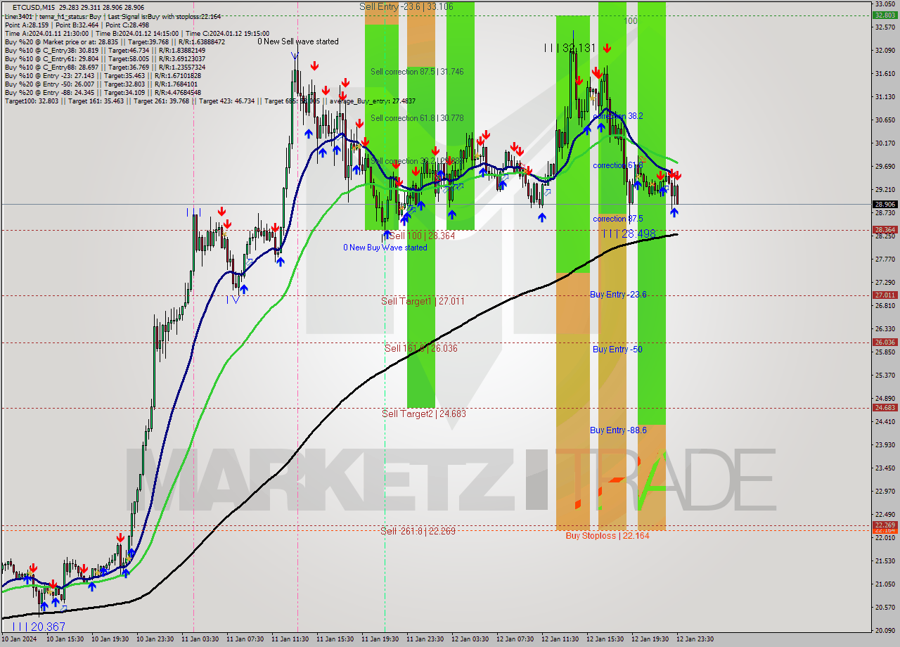Click the 30.170 price axis value

click(885, 143)
